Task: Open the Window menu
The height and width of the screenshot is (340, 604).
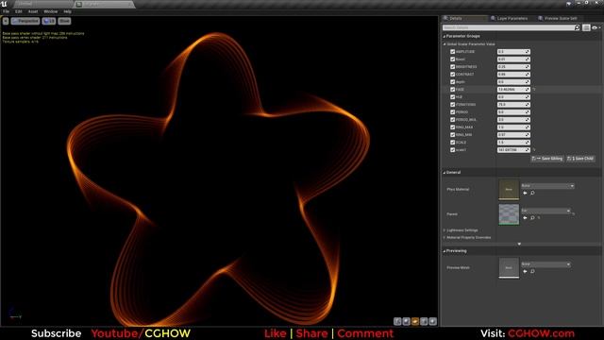Action: (50, 11)
